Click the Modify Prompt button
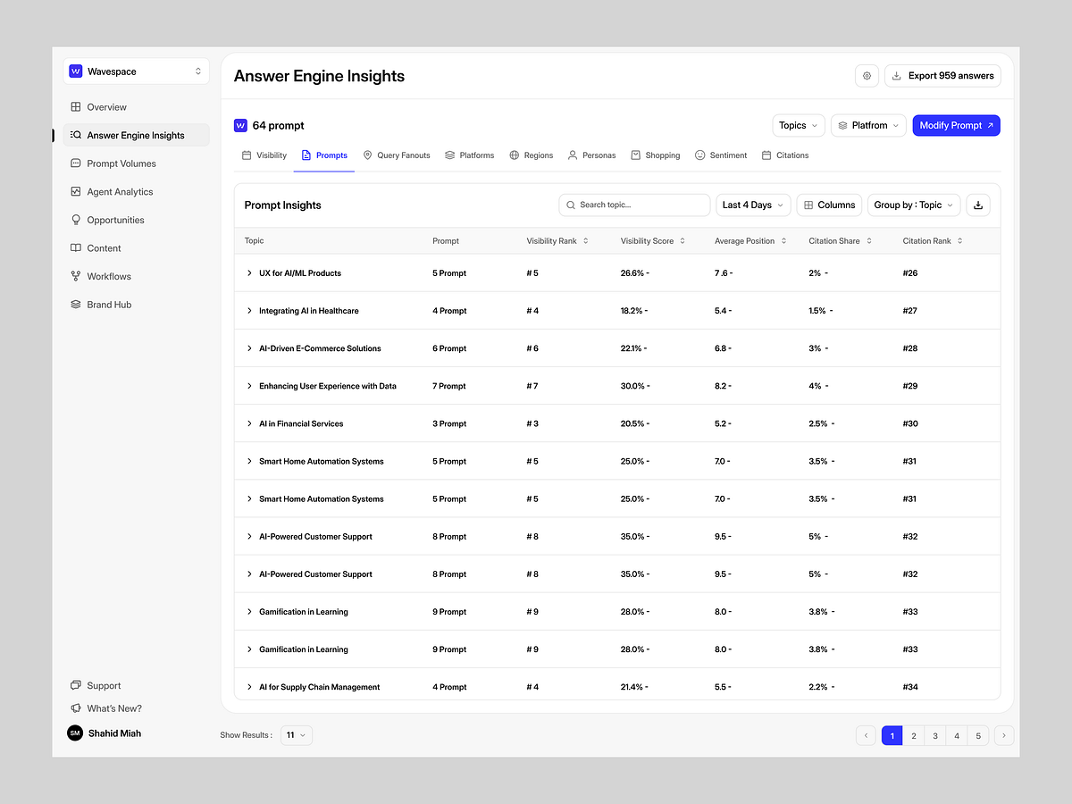This screenshot has height=804, width=1072. (x=956, y=125)
